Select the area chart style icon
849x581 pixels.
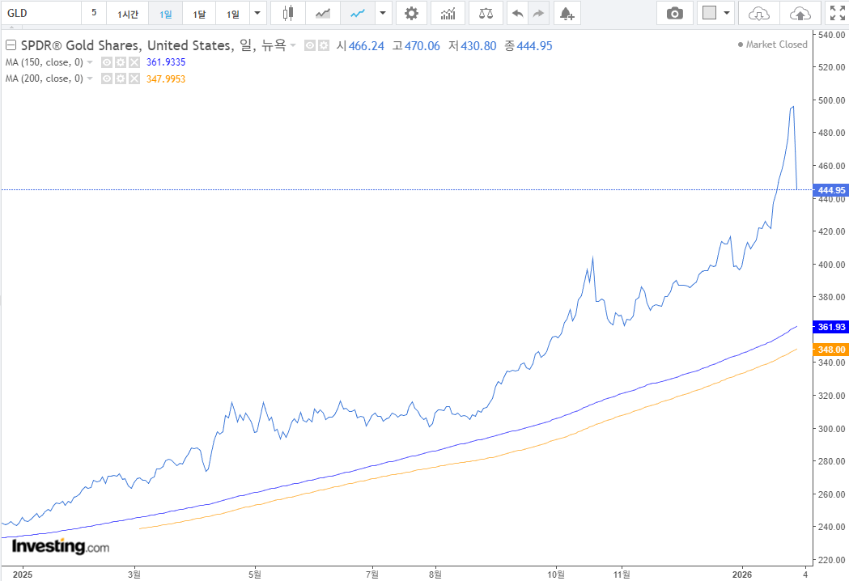tap(323, 14)
